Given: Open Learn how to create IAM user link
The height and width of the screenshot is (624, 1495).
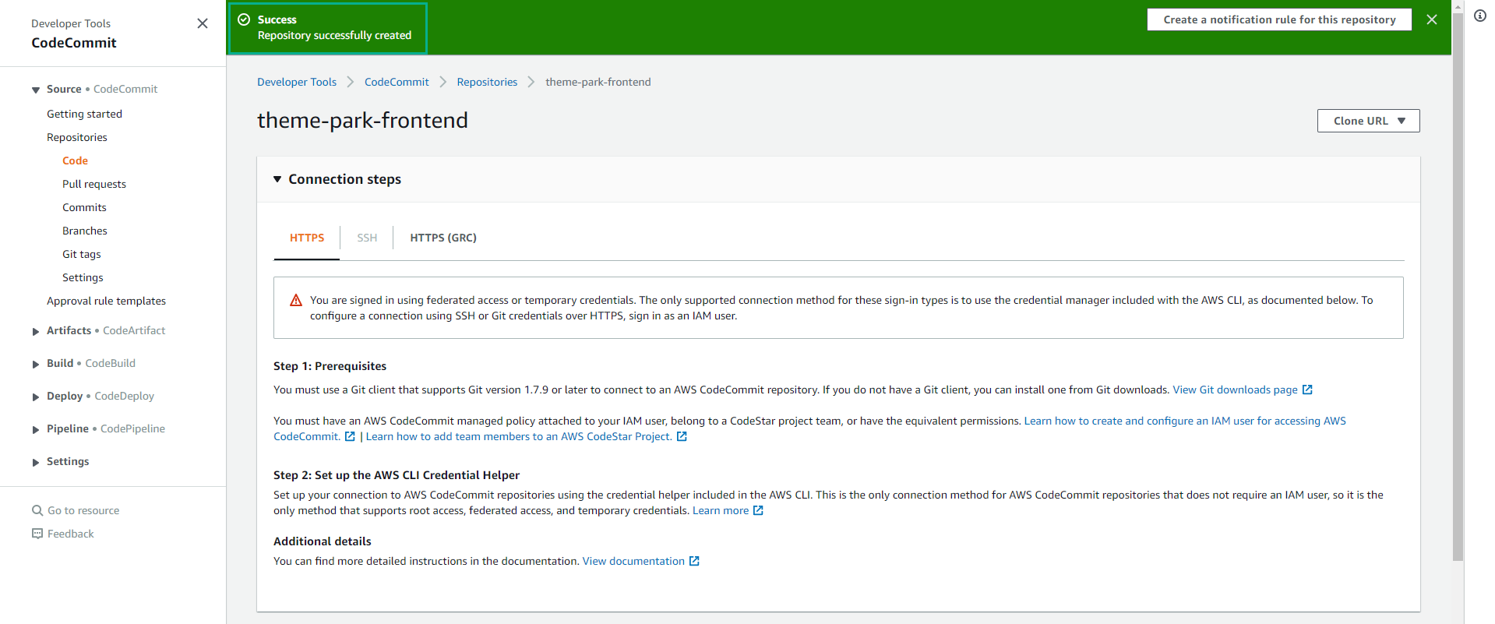Looking at the screenshot, I should click(1185, 421).
